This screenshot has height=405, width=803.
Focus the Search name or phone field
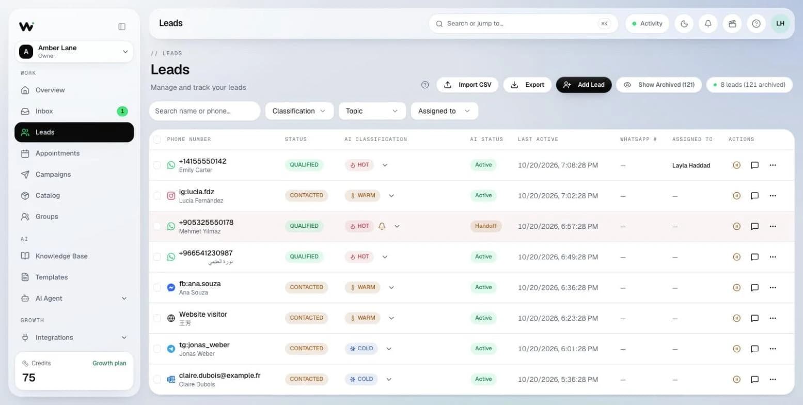coord(204,111)
